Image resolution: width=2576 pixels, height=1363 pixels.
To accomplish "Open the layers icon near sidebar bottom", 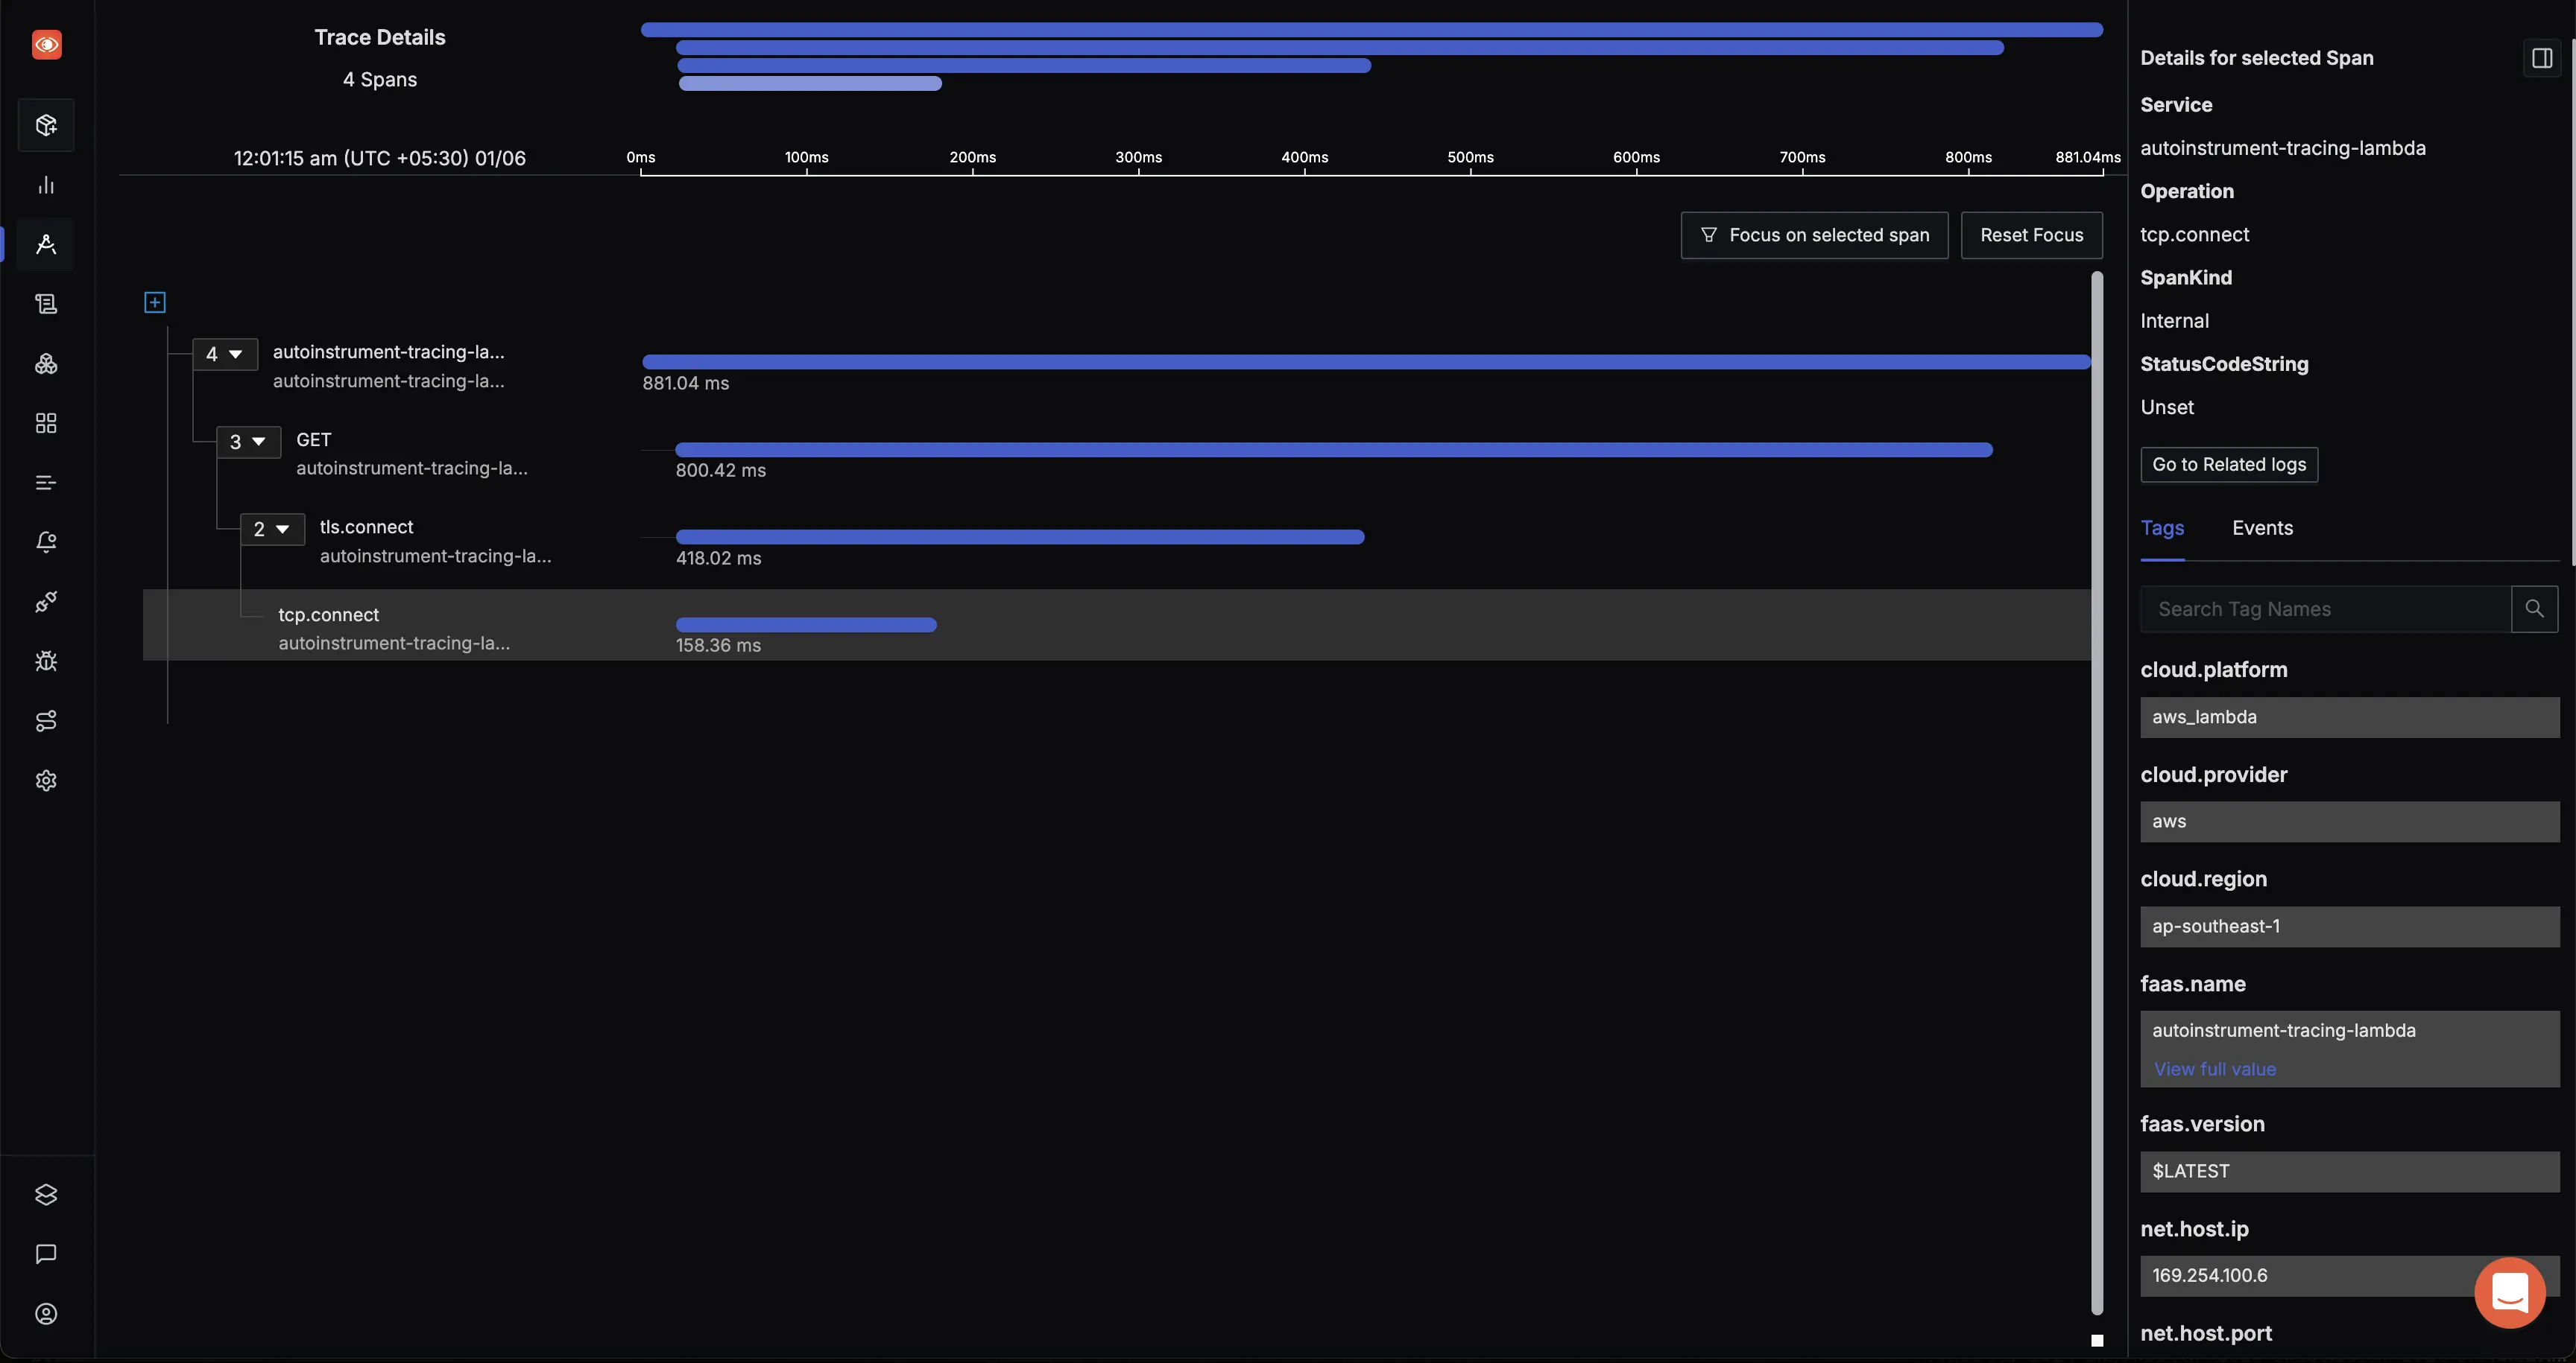I will click(x=46, y=1194).
